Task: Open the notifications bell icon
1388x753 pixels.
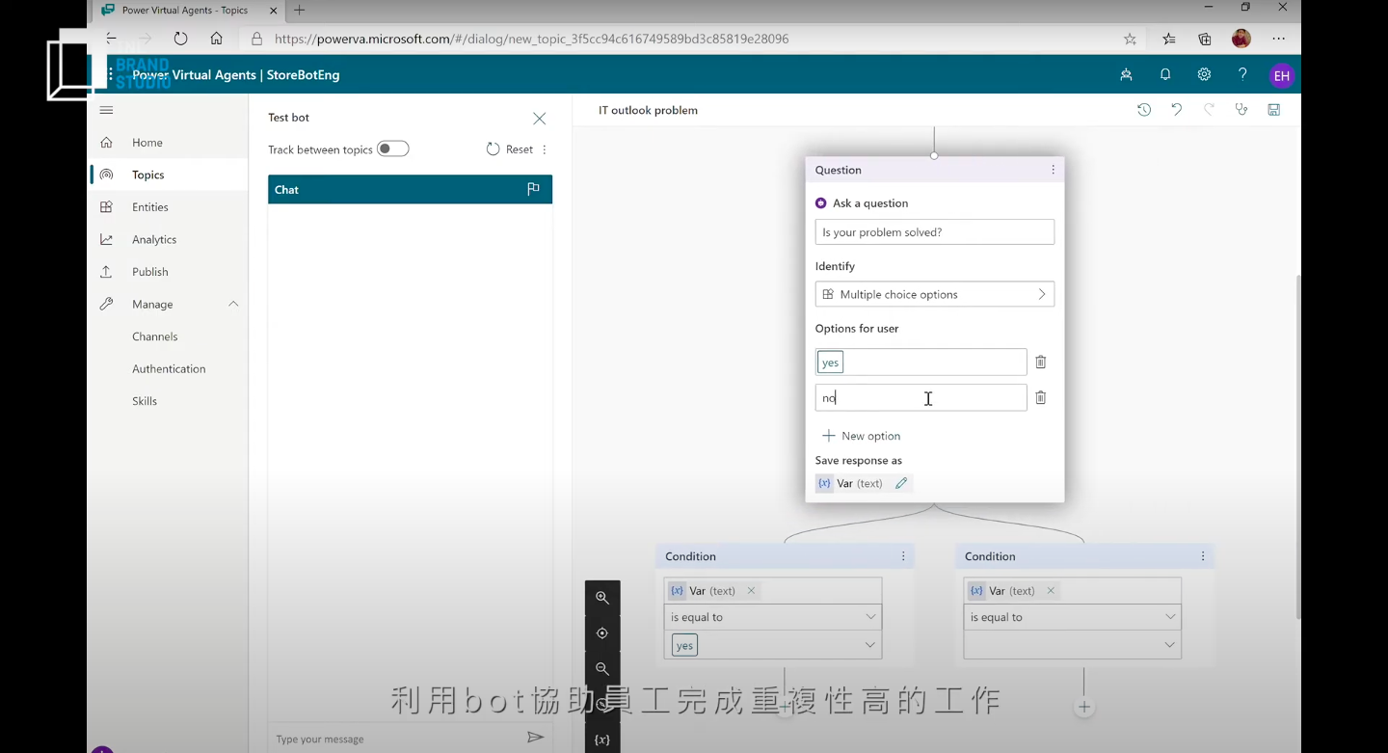Action: point(1165,75)
